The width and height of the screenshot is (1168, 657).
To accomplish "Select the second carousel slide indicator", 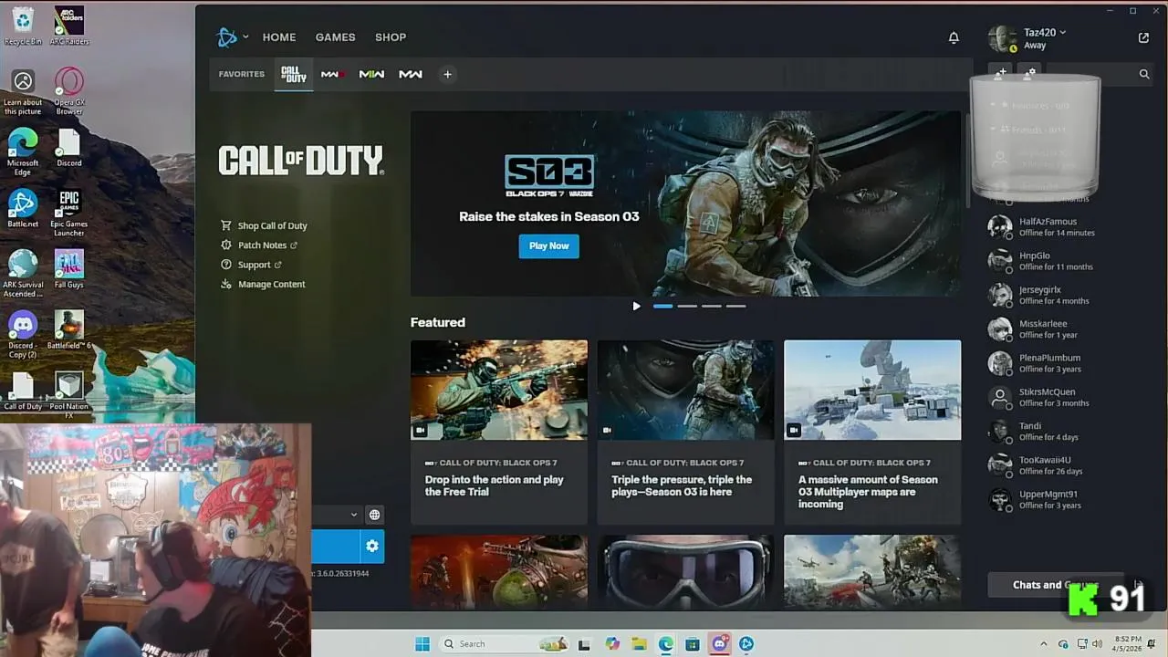I will click(687, 306).
